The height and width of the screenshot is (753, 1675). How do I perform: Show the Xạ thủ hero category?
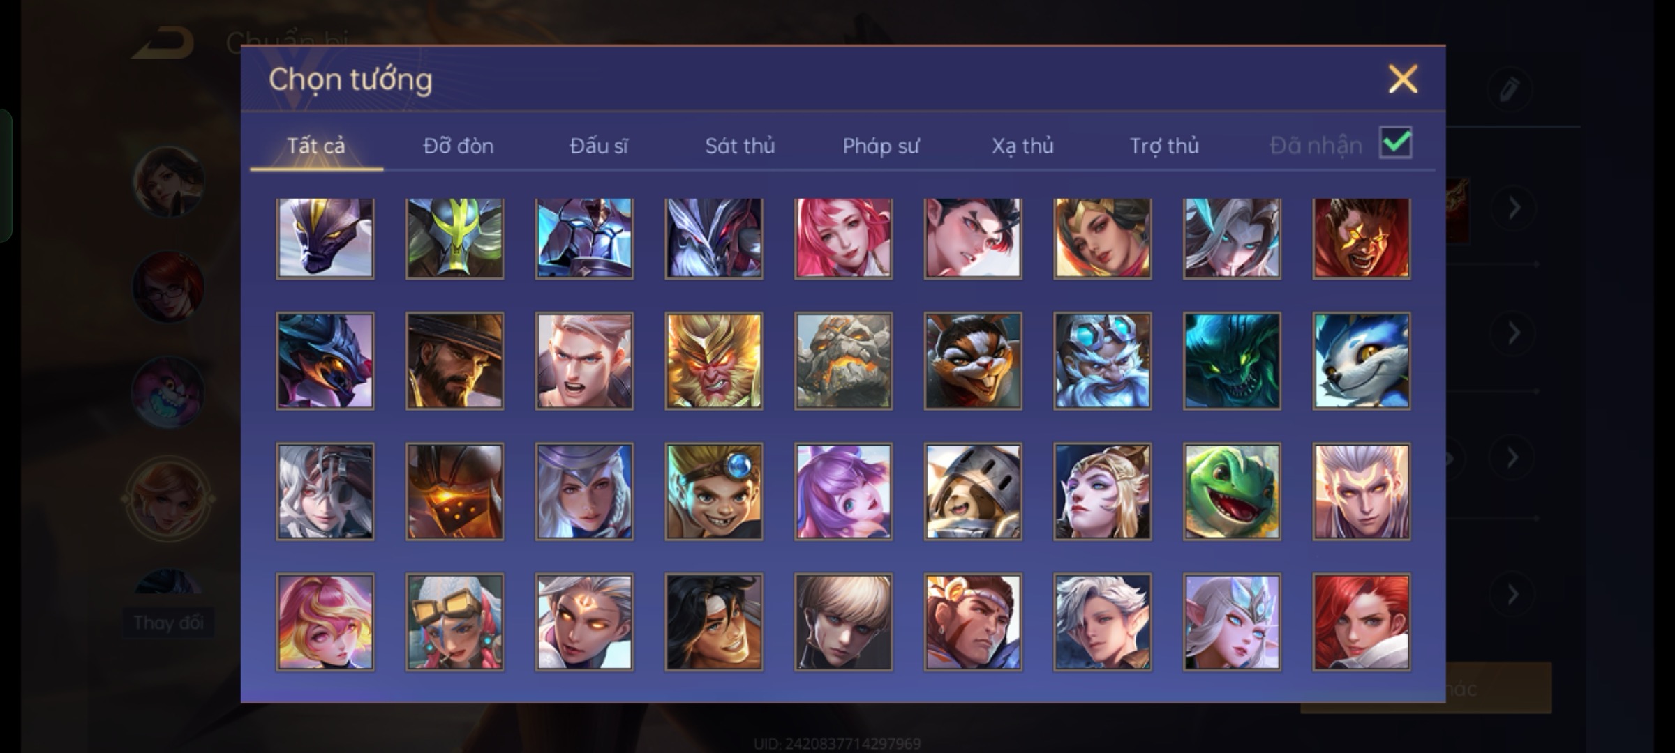[1022, 146]
